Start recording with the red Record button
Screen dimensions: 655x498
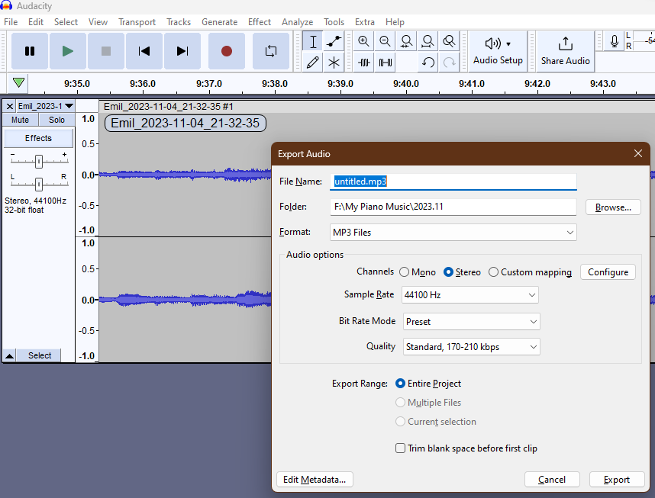(227, 51)
